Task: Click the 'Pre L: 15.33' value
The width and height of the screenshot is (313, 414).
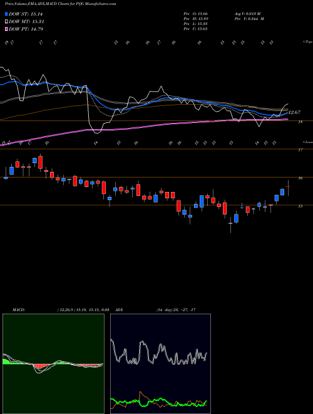Action: click(x=196, y=24)
